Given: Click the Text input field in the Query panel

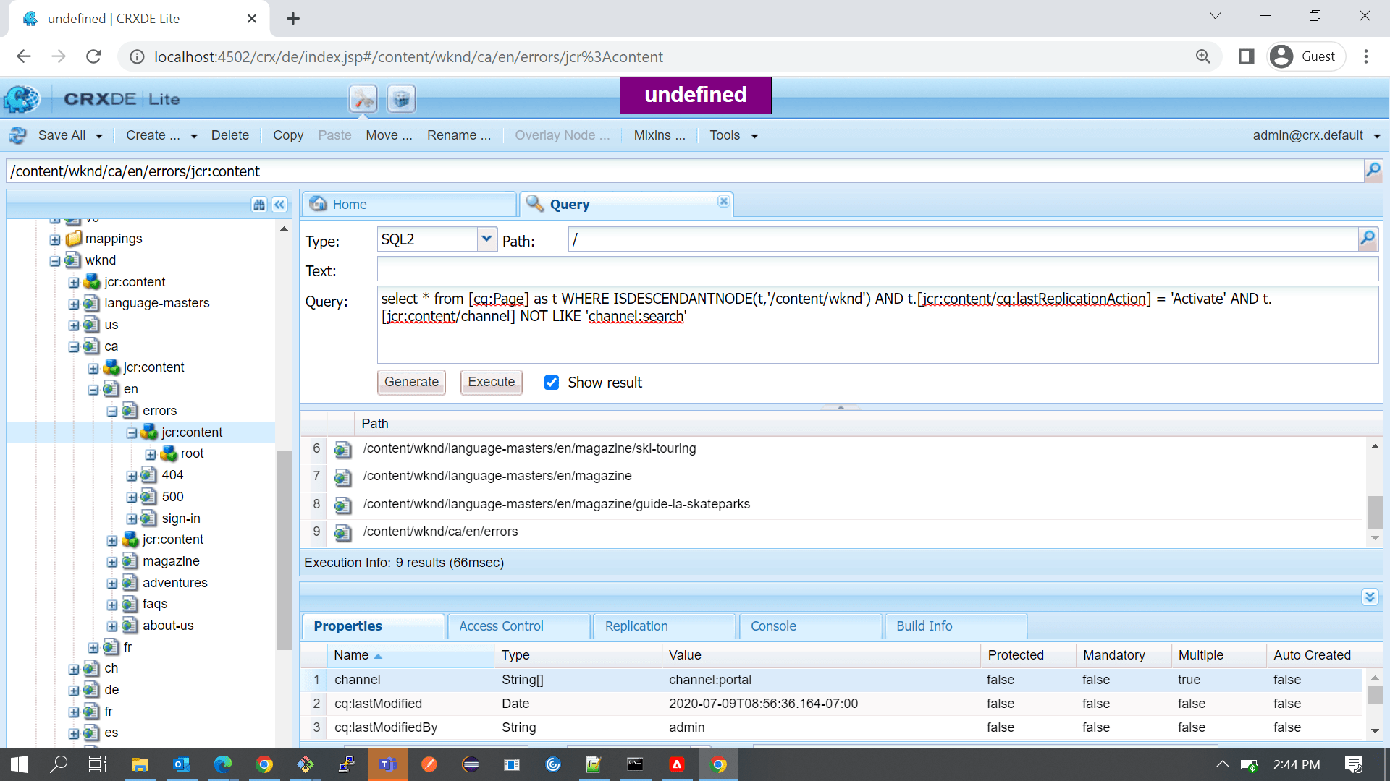Looking at the screenshot, I should pyautogui.click(x=724, y=269).
